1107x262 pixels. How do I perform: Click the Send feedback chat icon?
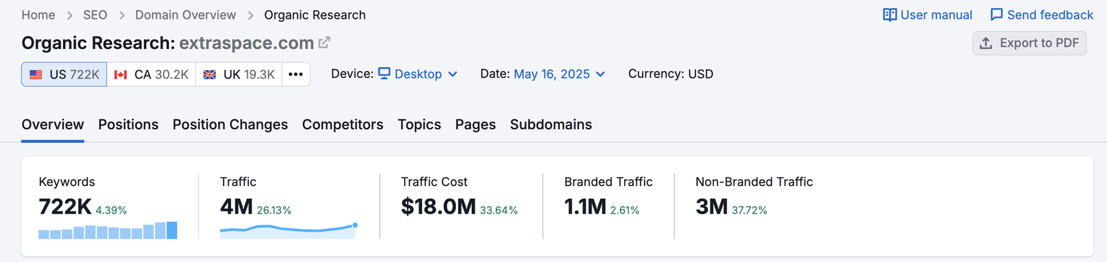click(996, 15)
